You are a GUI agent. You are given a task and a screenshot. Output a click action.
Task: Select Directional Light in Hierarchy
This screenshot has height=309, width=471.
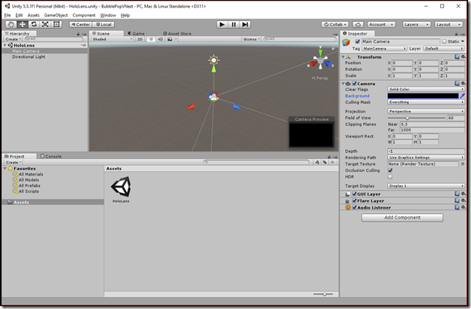click(29, 57)
